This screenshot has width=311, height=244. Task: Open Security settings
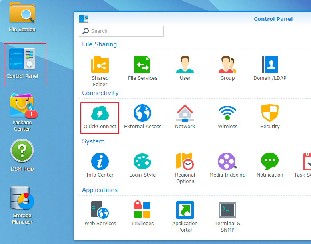coord(270,117)
